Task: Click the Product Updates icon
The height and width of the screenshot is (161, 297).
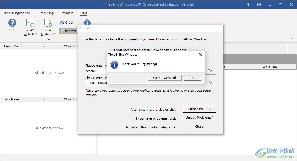Action: [x=48, y=23]
